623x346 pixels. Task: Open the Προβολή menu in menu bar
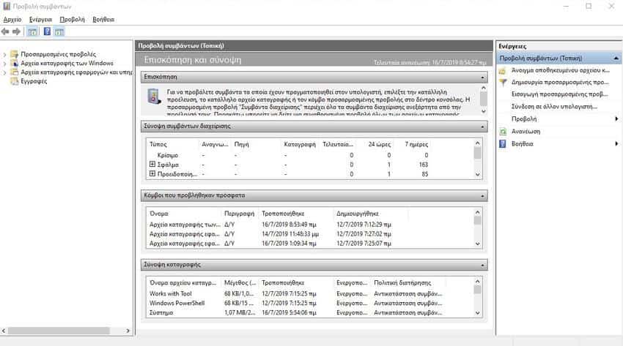(73, 20)
